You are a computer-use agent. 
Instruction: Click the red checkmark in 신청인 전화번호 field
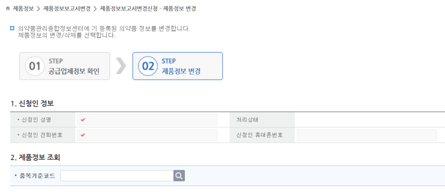[x=83, y=135]
